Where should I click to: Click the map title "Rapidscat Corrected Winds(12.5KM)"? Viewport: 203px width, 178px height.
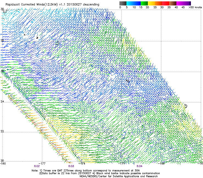[x=32, y=5]
